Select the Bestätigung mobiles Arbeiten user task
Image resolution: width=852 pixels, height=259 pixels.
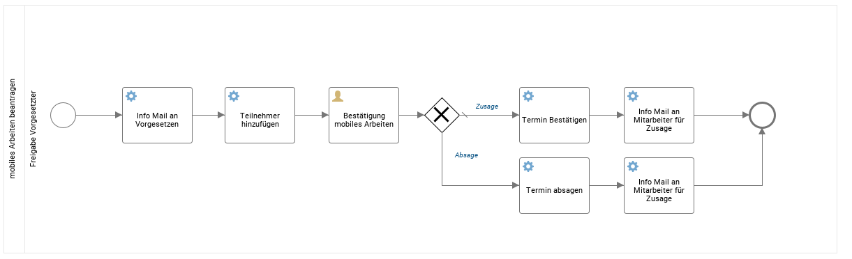pos(364,115)
